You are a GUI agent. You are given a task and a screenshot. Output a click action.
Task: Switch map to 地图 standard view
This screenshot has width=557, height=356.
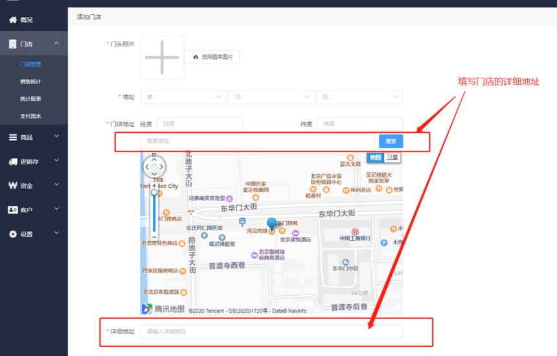point(375,157)
